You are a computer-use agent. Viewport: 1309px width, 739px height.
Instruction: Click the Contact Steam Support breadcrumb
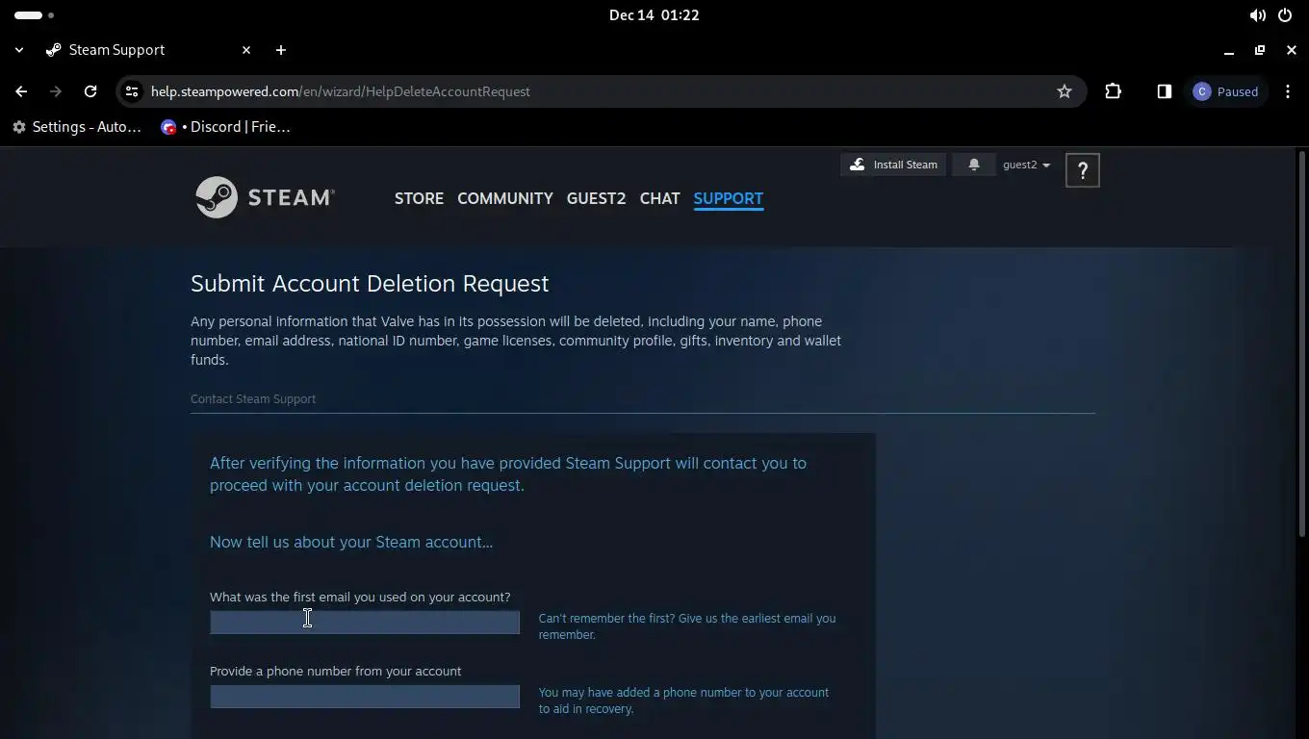pos(253,398)
